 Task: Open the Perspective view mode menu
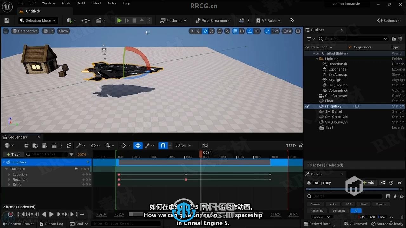(25, 31)
